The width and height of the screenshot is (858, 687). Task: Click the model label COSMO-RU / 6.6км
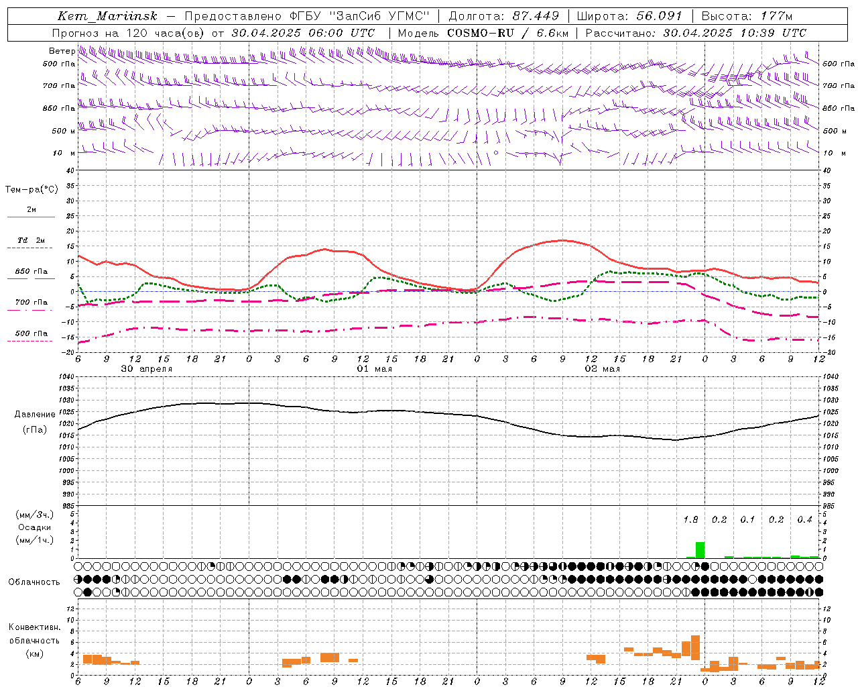click(508, 33)
